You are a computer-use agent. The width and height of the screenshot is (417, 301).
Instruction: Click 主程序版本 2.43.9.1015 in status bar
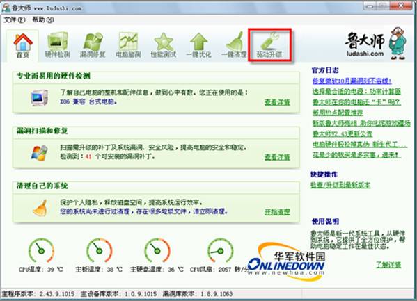point(38,294)
